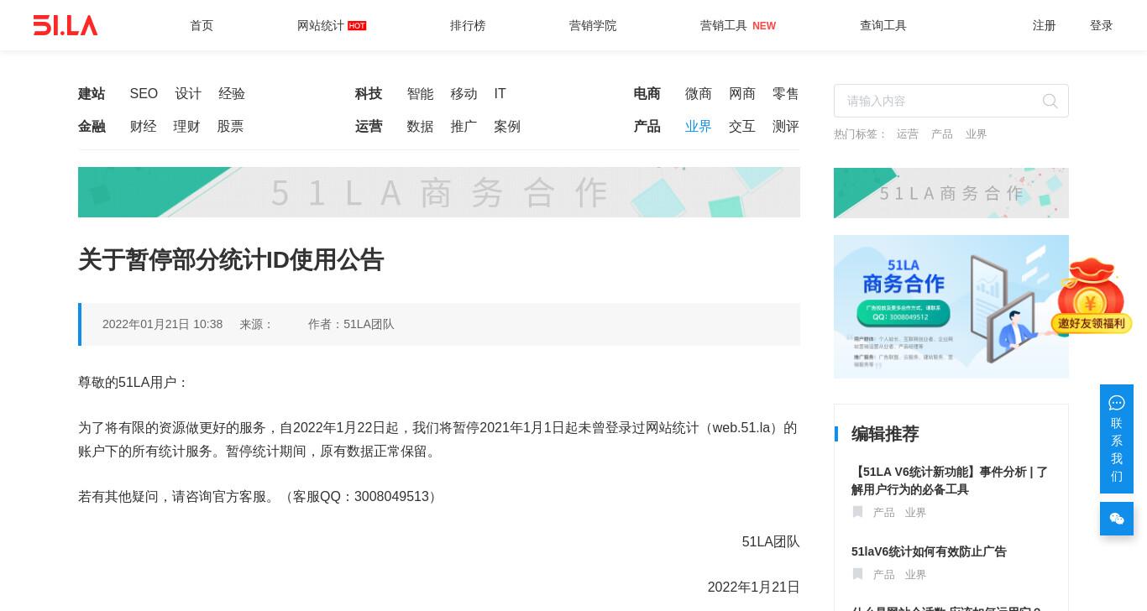Click bookmark icon under 防止广告 article
Viewport: 1147px width, 611px height.
[857, 574]
